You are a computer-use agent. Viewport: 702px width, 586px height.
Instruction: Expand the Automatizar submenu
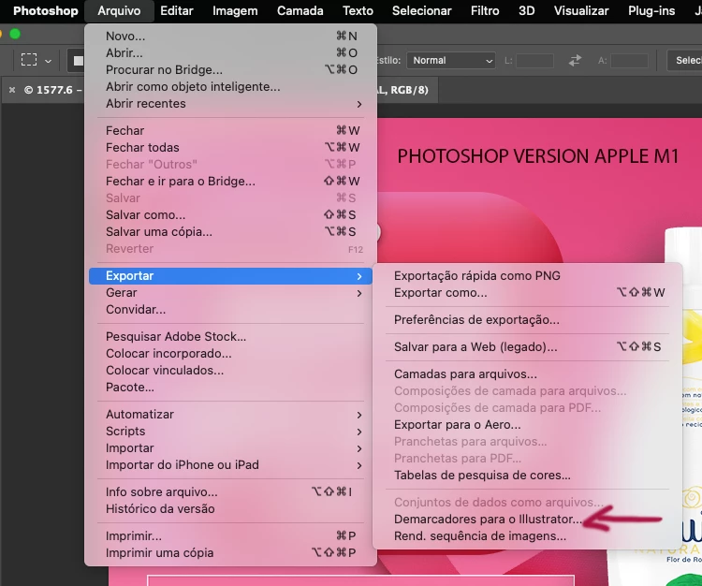230,415
